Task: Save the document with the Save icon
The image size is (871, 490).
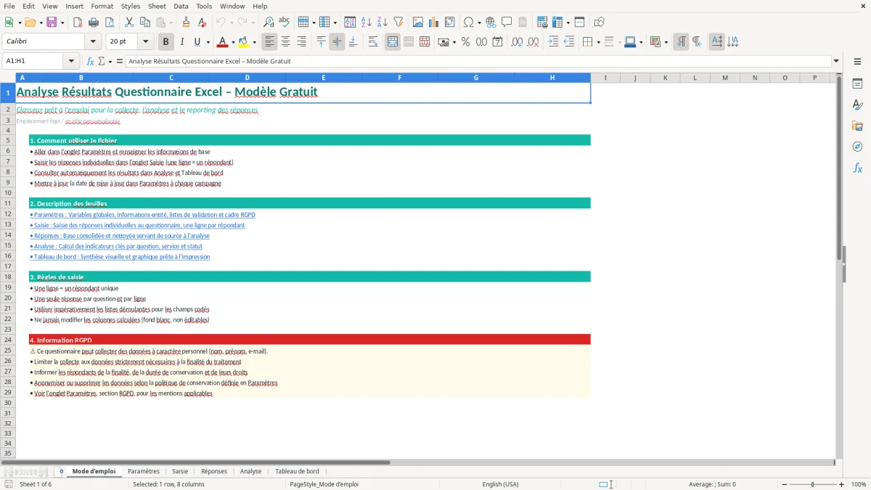Action: (52, 23)
